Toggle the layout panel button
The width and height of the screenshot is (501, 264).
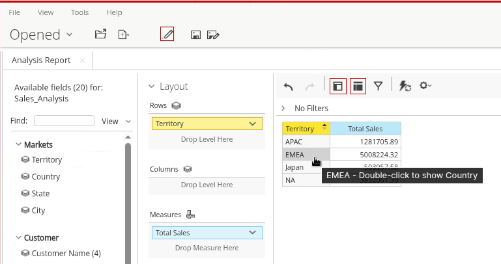pos(358,86)
